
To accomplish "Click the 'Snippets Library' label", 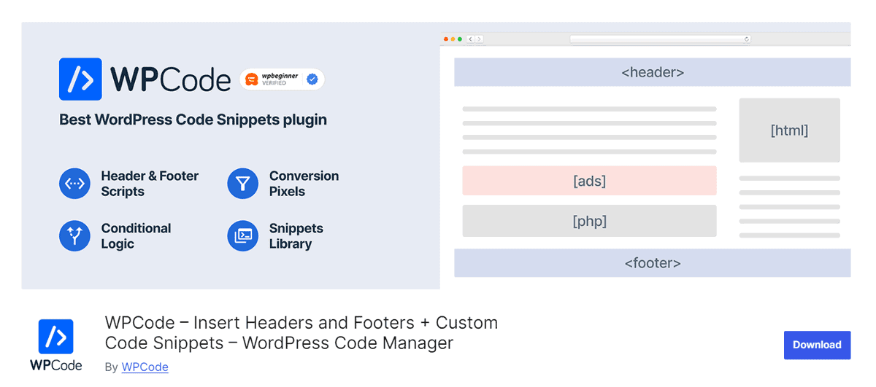I will [x=296, y=236].
